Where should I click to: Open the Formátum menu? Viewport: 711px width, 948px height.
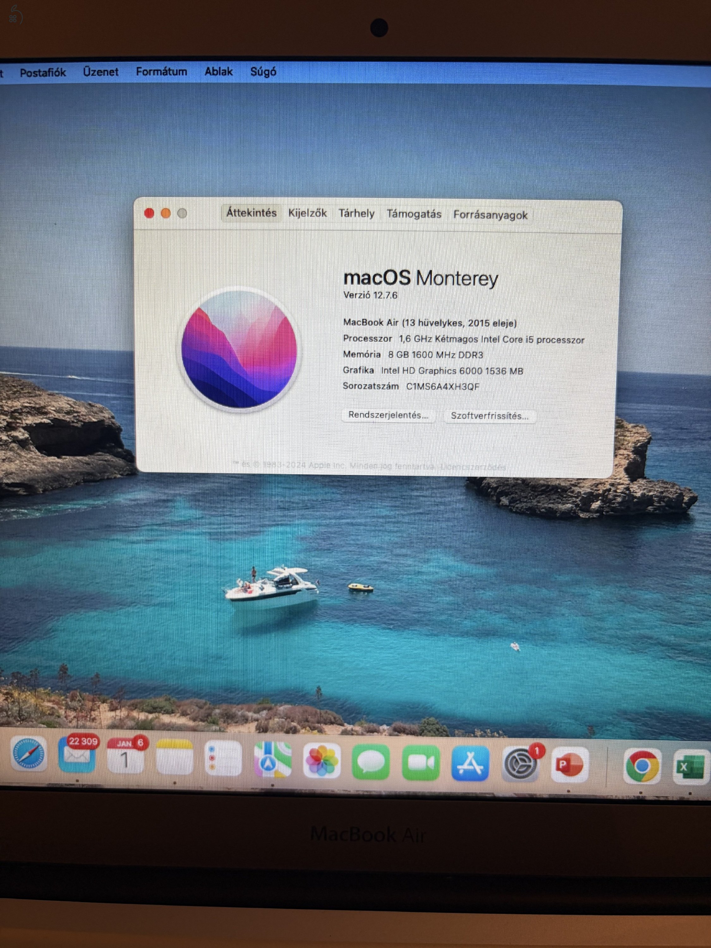[161, 71]
